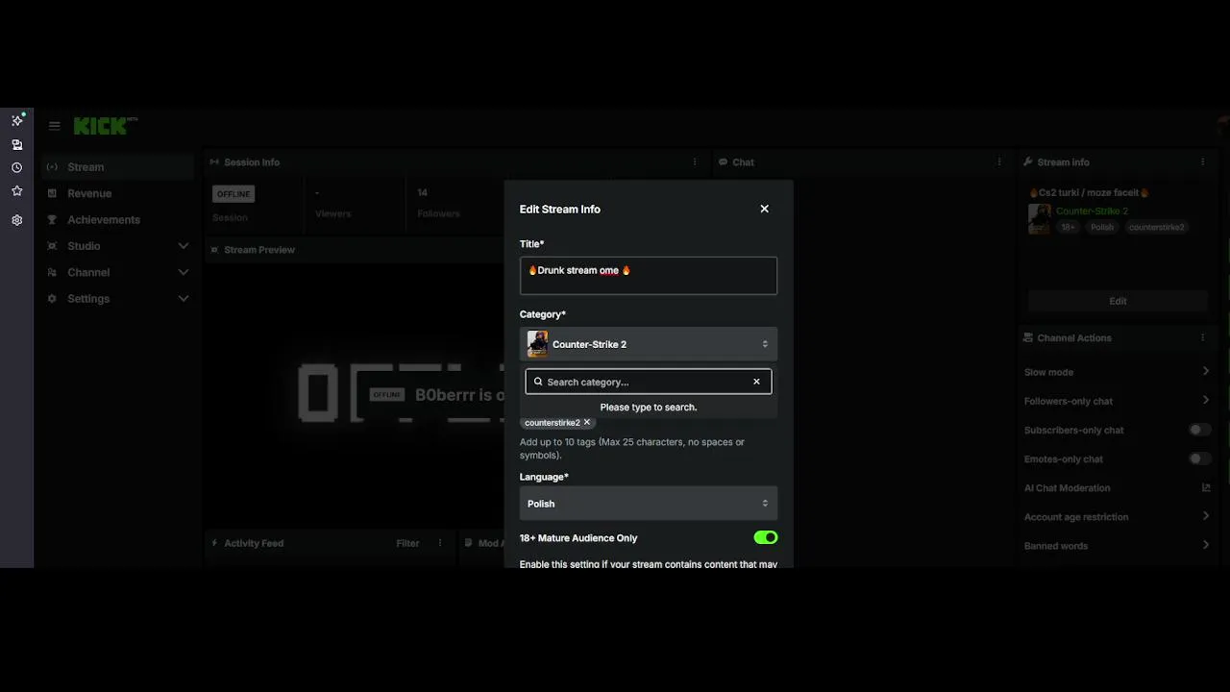
Task: Clear the category search field
Action: click(756, 382)
